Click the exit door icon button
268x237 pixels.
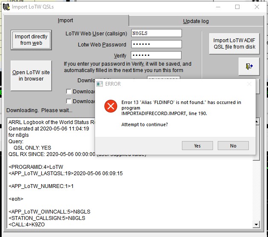click(249, 66)
